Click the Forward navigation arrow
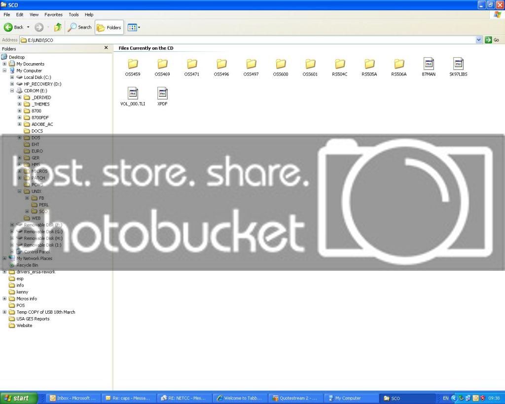Image resolution: width=505 pixels, height=404 pixels. pos(39,28)
